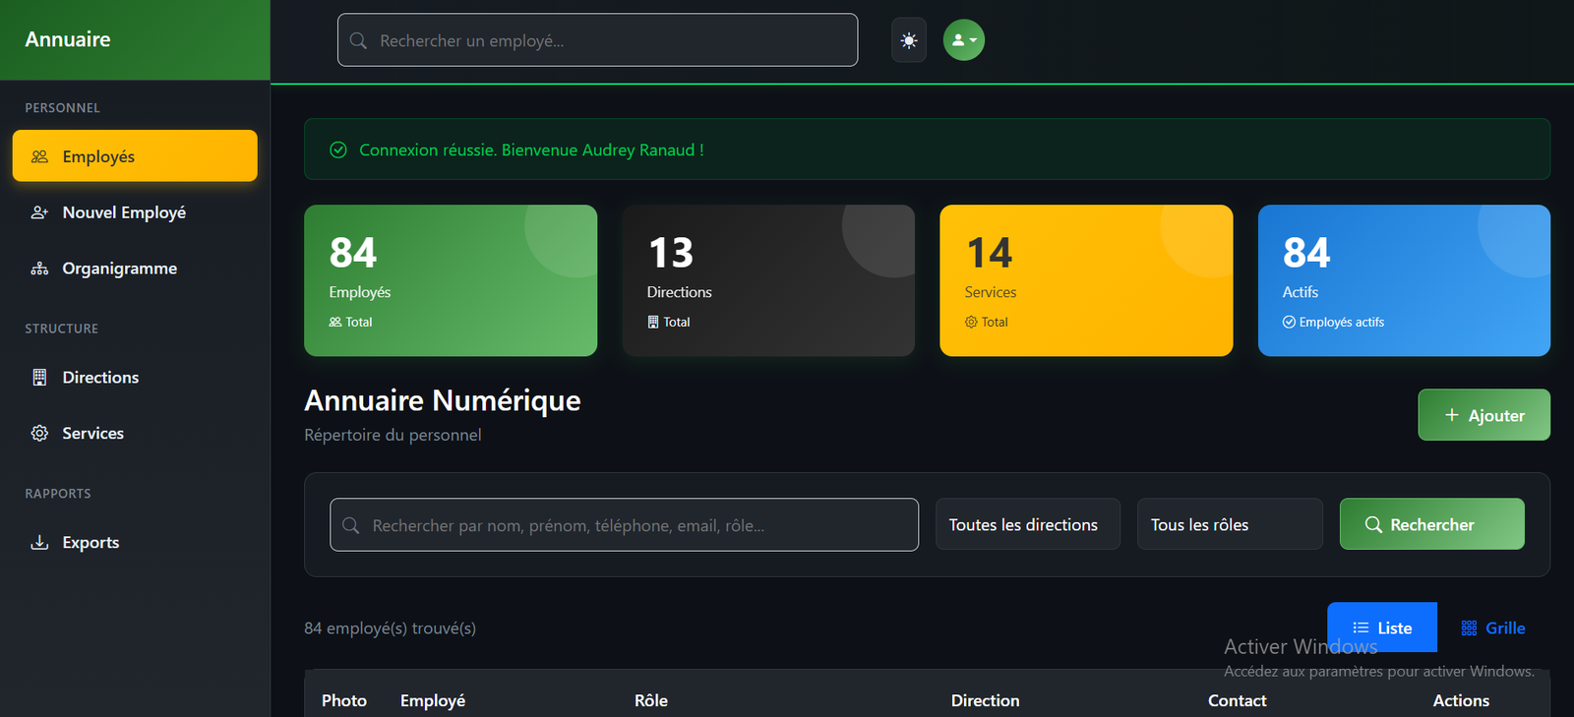
Task: Click the blue 84 Actifs card
Action: coord(1404,280)
